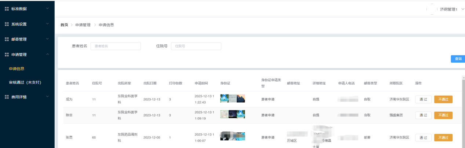Collapse the 申请管理 menu chevron

[x=47, y=55]
